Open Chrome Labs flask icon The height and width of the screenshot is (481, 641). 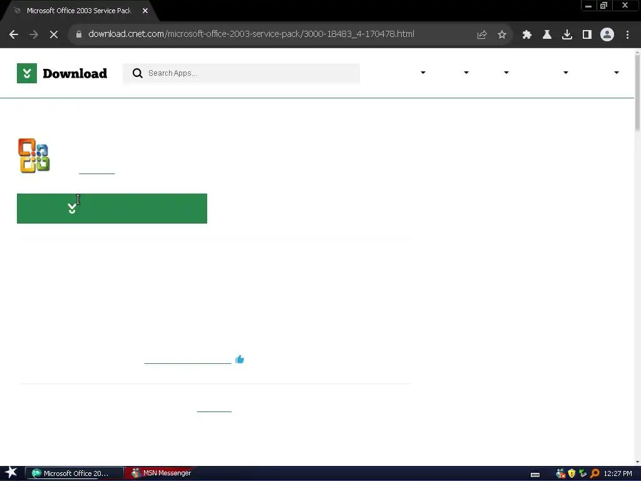(547, 35)
